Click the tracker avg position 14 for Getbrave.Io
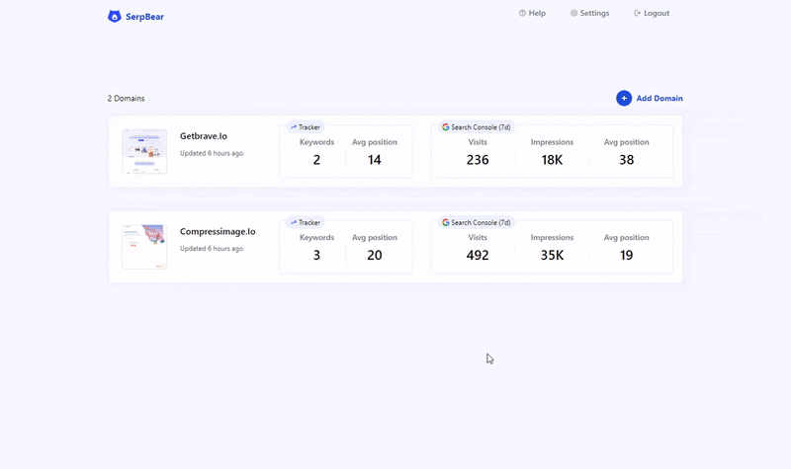 pos(375,160)
